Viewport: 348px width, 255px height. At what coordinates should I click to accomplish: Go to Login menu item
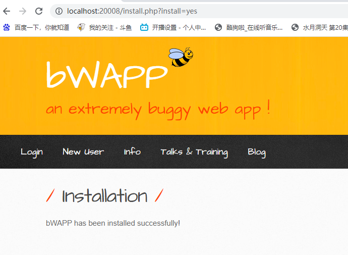point(32,152)
